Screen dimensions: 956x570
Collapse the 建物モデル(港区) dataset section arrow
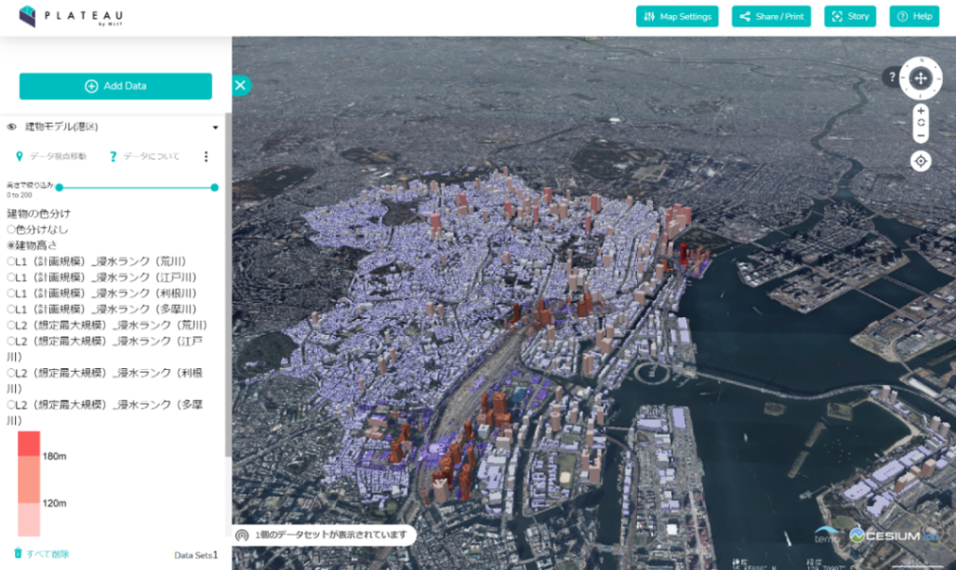(215, 127)
